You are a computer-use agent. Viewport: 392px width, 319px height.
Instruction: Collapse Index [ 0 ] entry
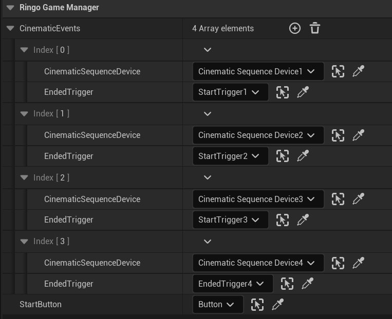pyautogui.click(x=24, y=50)
